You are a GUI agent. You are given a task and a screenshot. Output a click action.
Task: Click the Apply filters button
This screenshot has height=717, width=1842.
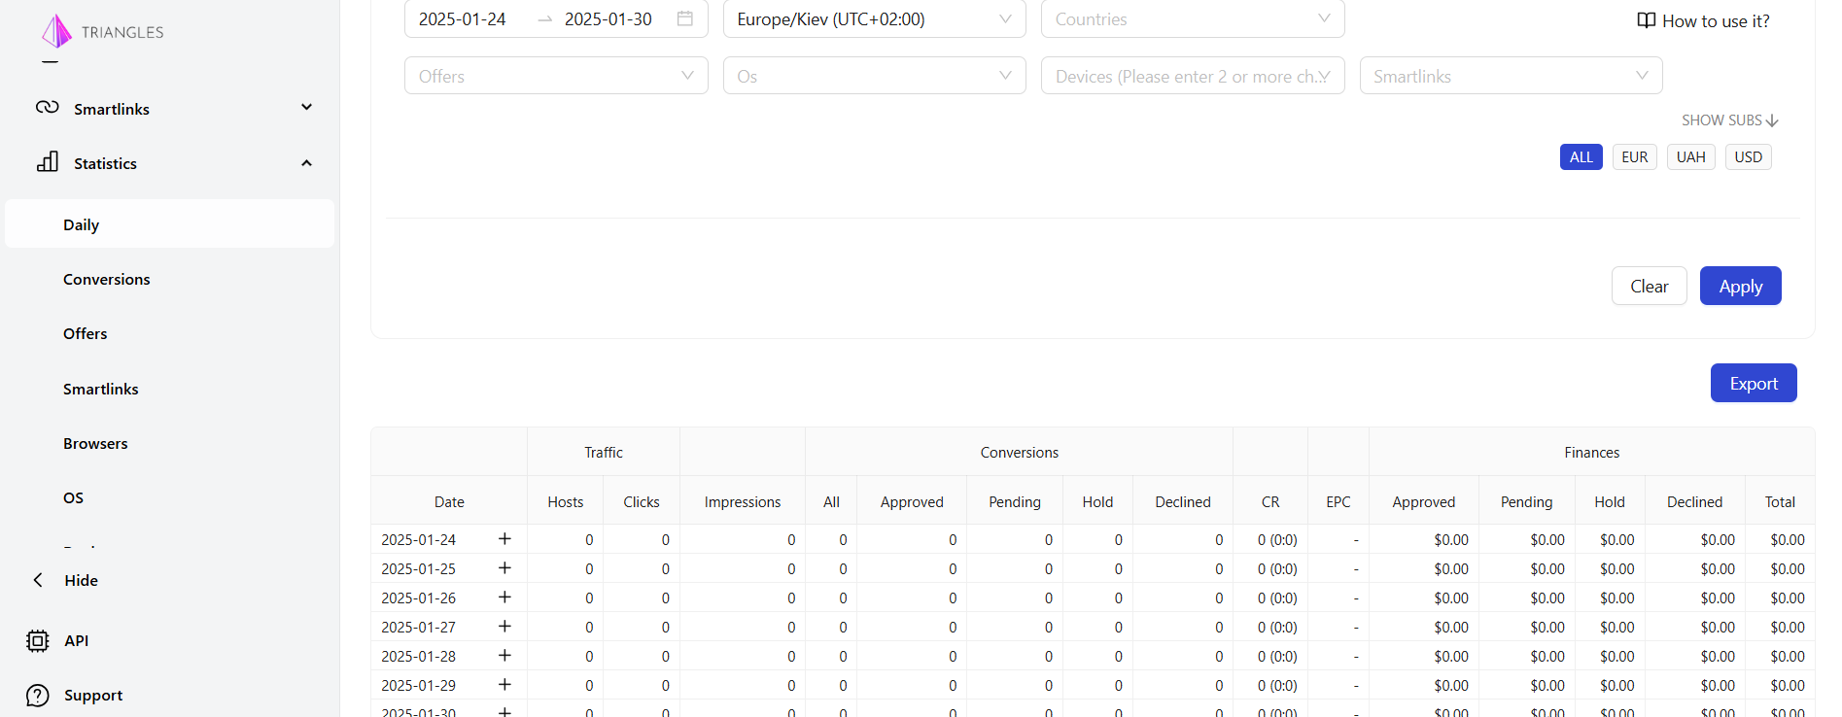point(1740,287)
